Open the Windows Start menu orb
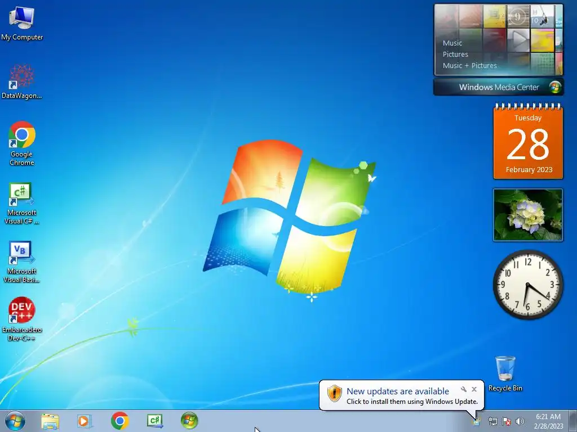The width and height of the screenshot is (577, 432). coord(15,421)
